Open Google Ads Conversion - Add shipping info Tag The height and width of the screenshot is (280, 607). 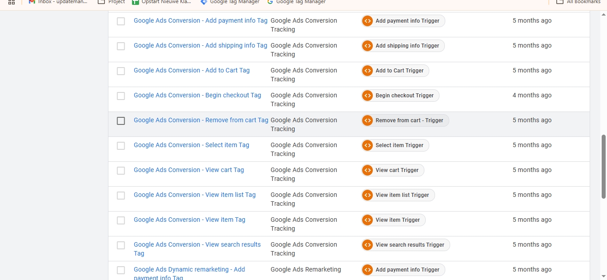[x=200, y=45]
